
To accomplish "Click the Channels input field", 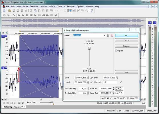I will point(110,82).
